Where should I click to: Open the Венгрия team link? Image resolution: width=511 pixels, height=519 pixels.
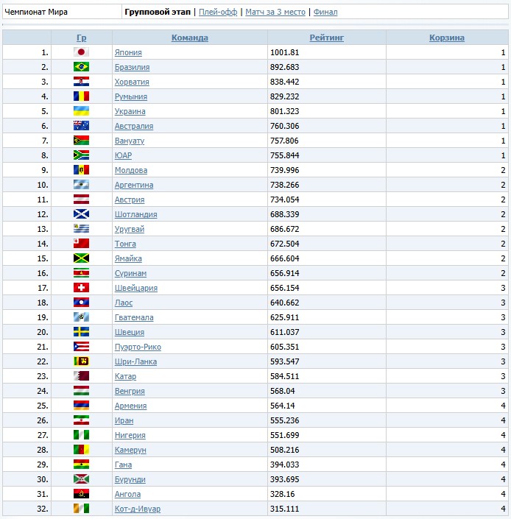pos(130,391)
